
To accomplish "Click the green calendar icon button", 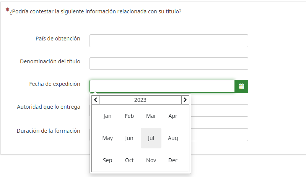I will click(241, 86).
